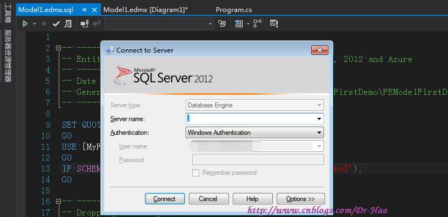The width and height of the screenshot is (448, 217).
Task: Expand the dialog with Options >>
Action: pyautogui.click(x=300, y=199)
